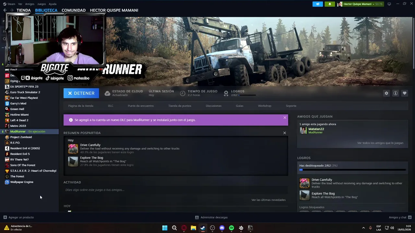
Task: Open the Ver menu
Action: coord(20,4)
